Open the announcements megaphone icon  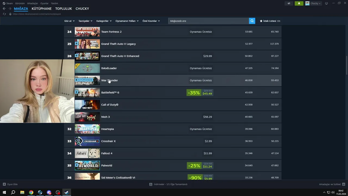point(289,3)
